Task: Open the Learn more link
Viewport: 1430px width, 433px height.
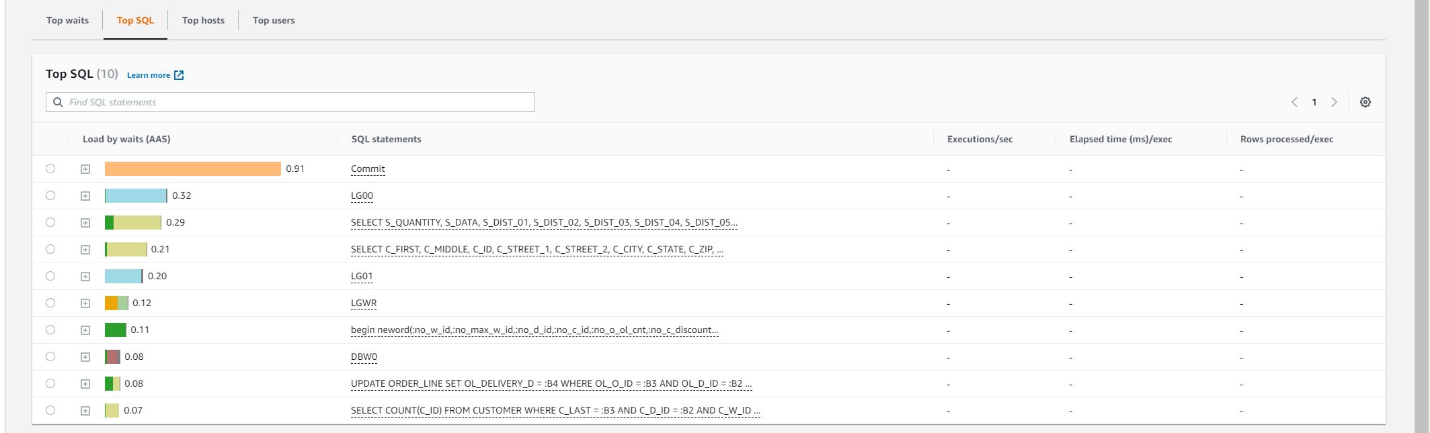Action: [x=149, y=75]
